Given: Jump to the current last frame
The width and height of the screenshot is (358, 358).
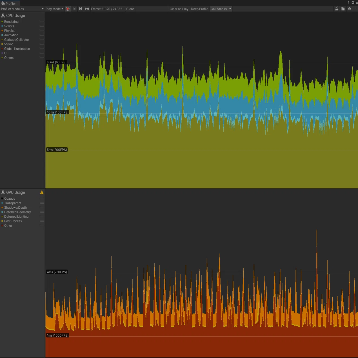Looking at the screenshot, I should [87, 9].
